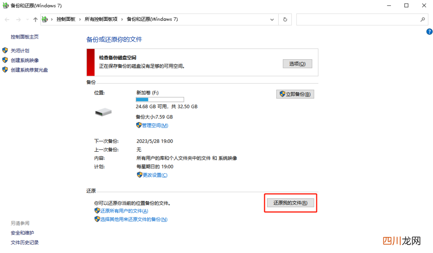Screen dimensions: 433x253
Task: Click the F: drive space usage bar
Action: click(160, 100)
